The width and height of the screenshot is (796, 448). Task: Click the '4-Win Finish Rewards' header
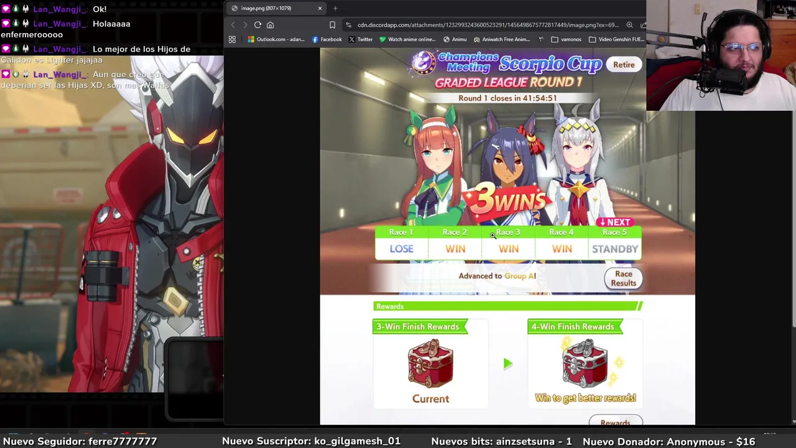point(575,327)
